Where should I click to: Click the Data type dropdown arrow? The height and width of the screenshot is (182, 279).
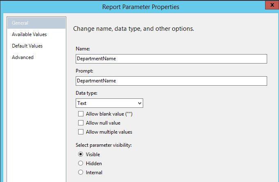[139, 103]
